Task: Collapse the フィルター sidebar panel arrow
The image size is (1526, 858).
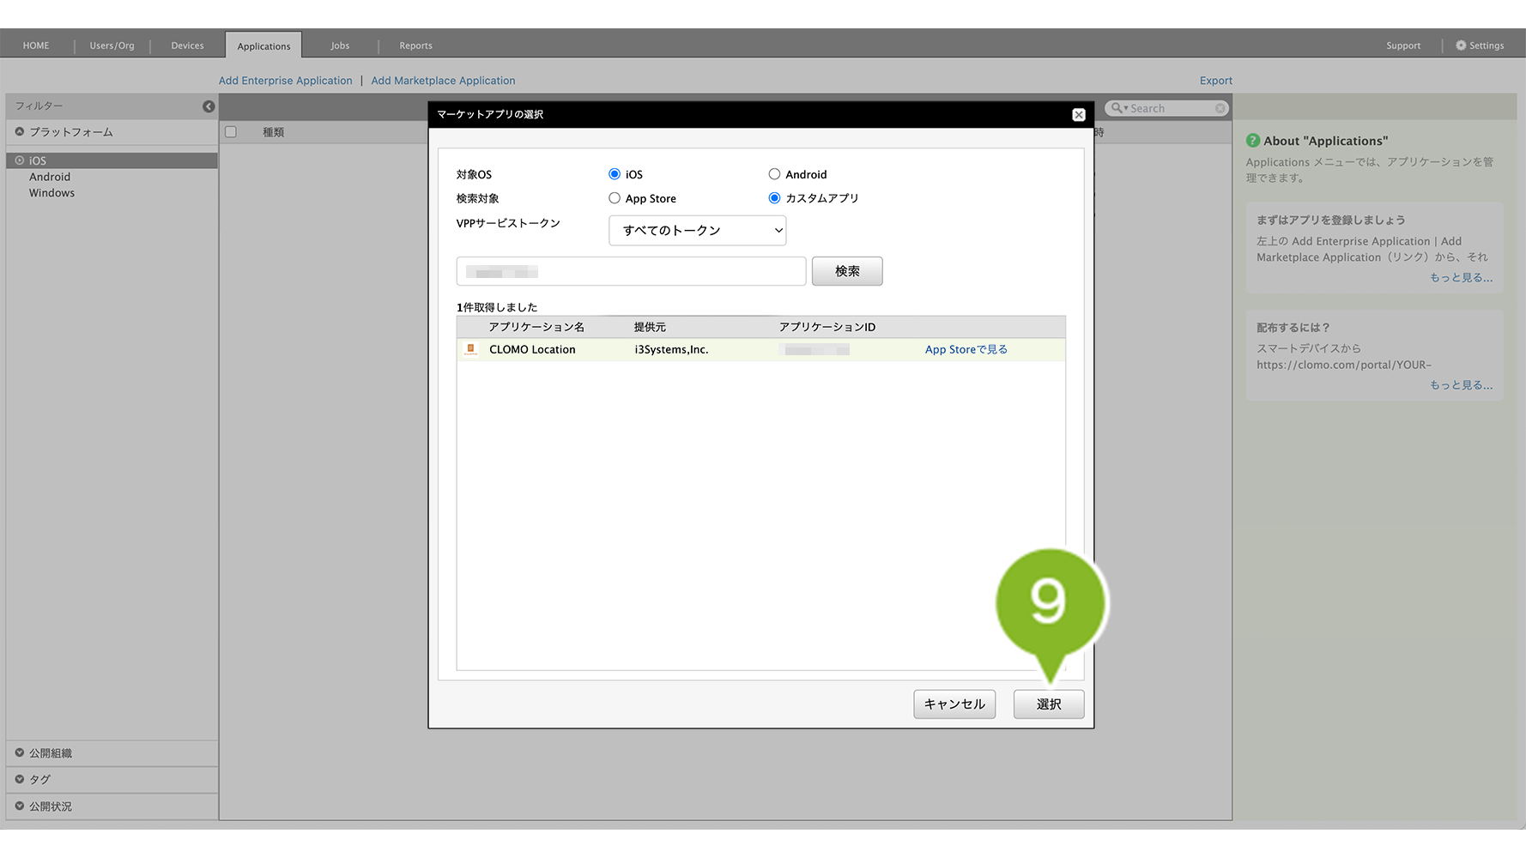Action: coord(209,106)
